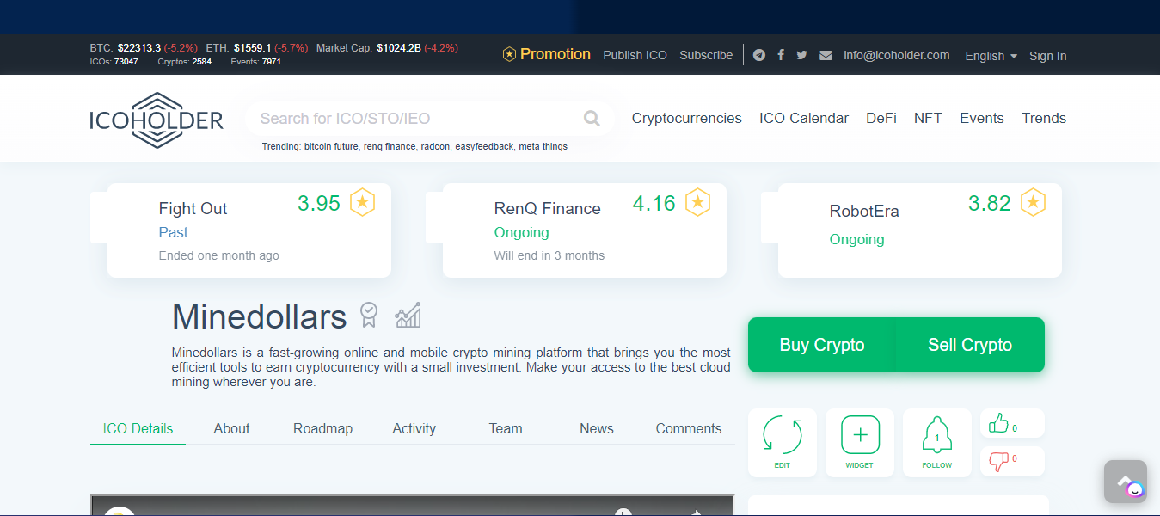View the News tab
The image size is (1160, 516).
point(597,428)
